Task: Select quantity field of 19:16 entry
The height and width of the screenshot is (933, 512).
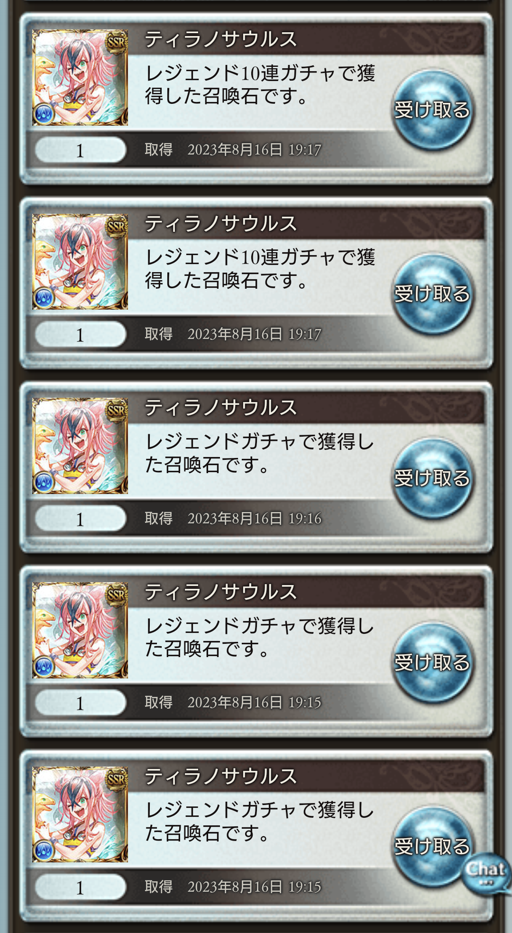Action: click(81, 519)
